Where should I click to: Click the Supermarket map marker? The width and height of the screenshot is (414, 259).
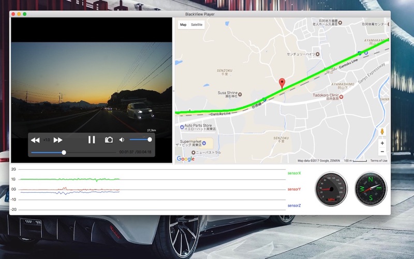[204, 143]
